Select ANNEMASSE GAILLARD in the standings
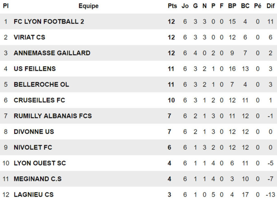This screenshot has height=203, width=277. 52,53
